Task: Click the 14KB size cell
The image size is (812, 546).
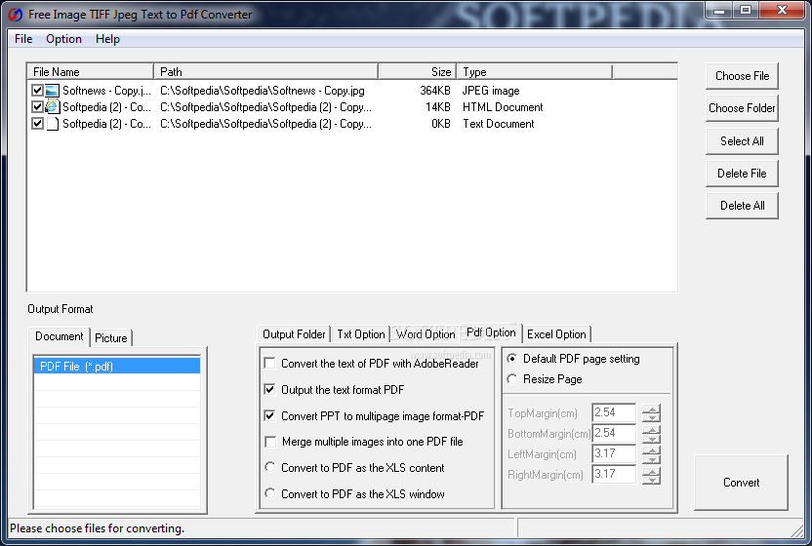Action: (437, 107)
